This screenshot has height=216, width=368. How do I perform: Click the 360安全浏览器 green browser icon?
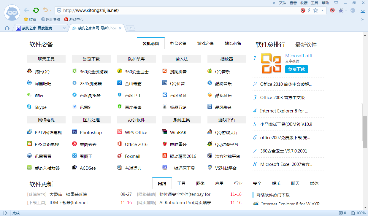pos(74,71)
